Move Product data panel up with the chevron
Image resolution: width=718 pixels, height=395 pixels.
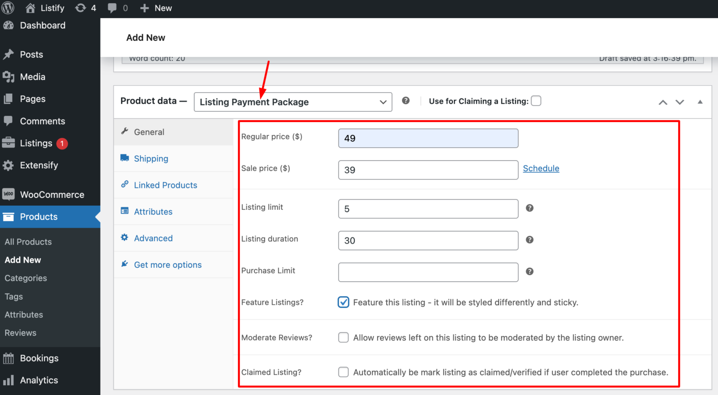[x=662, y=102]
